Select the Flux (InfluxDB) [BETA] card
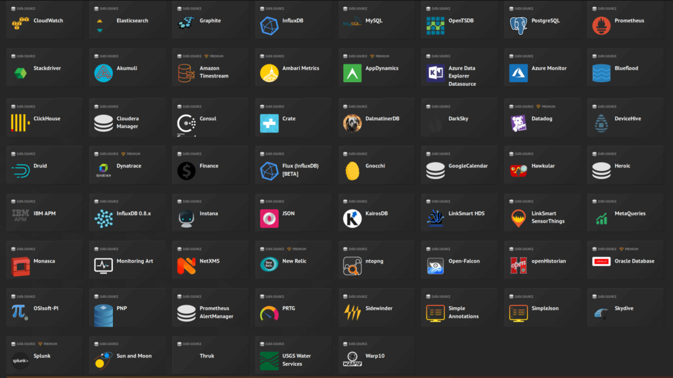 coord(294,165)
